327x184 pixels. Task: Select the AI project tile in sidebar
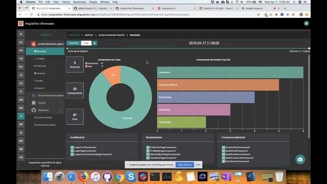21,34
